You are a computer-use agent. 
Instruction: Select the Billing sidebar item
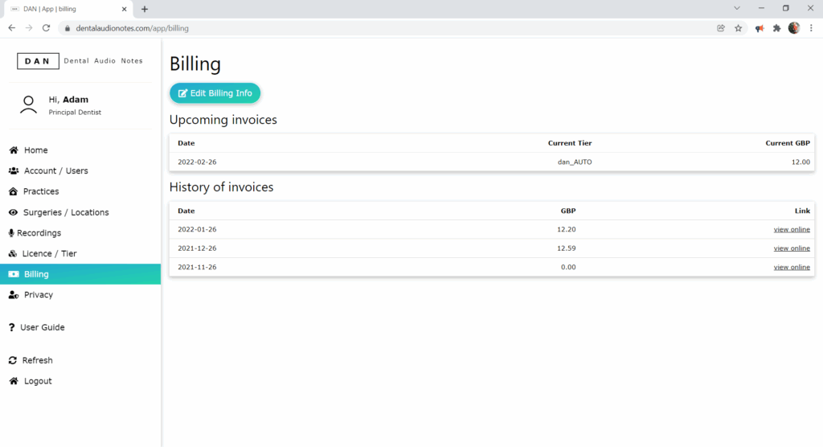36,274
